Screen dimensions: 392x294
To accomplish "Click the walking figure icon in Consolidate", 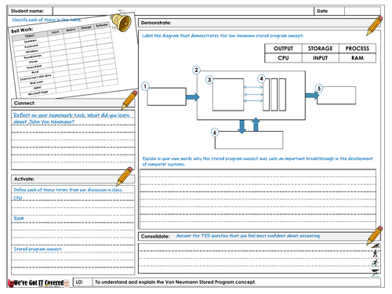I will (376, 253).
